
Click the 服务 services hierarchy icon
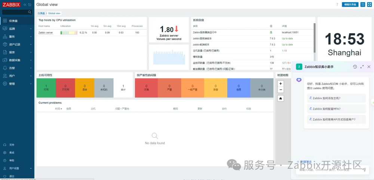point(5,37)
